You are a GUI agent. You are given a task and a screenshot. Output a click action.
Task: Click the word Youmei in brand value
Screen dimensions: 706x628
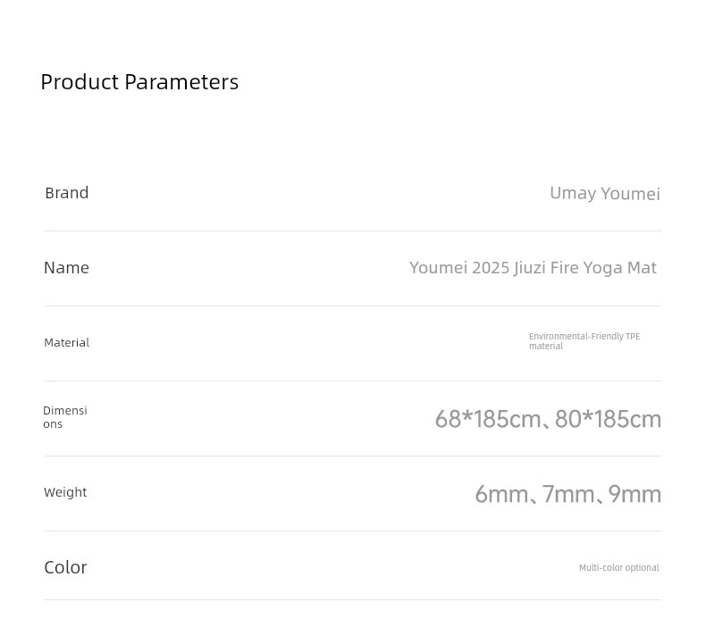[630, 194]
